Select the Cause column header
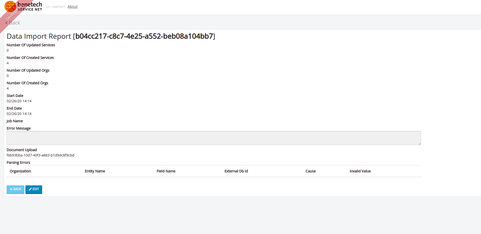The height and width of the screenshot is (234, 481). 310,171
